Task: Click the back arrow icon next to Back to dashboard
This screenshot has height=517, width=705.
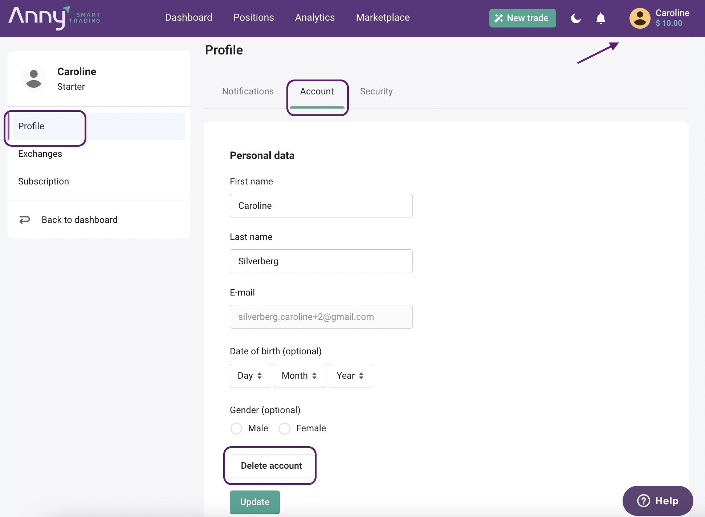Action: pos(24,220)
